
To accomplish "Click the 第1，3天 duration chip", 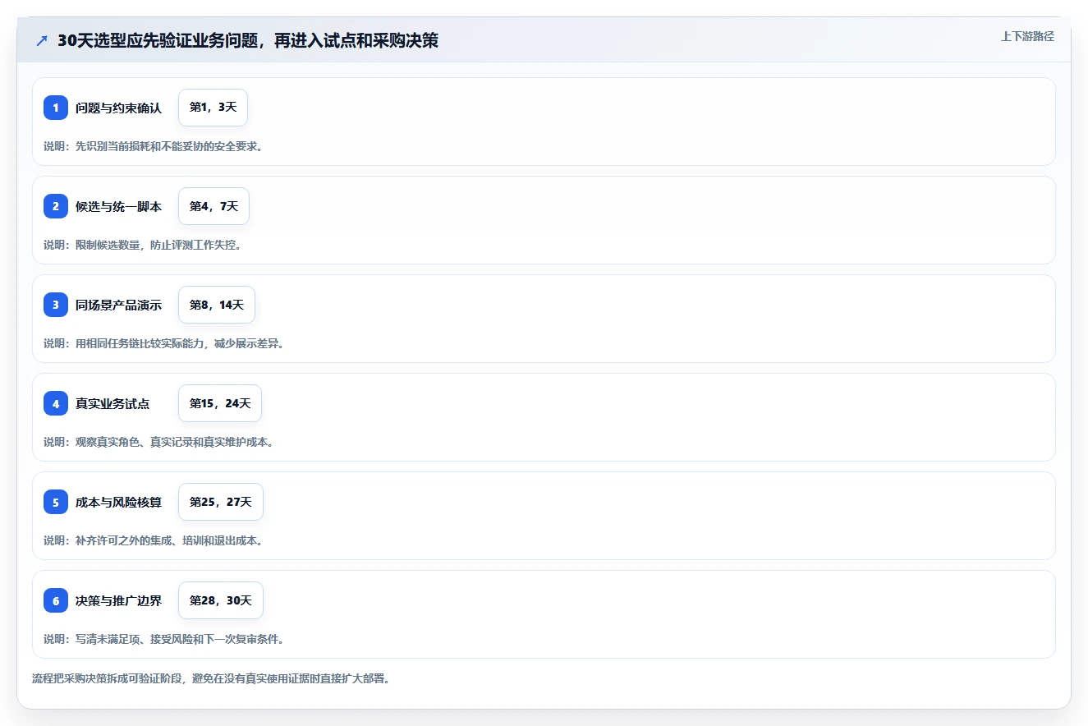I will (x=213, y=108).
